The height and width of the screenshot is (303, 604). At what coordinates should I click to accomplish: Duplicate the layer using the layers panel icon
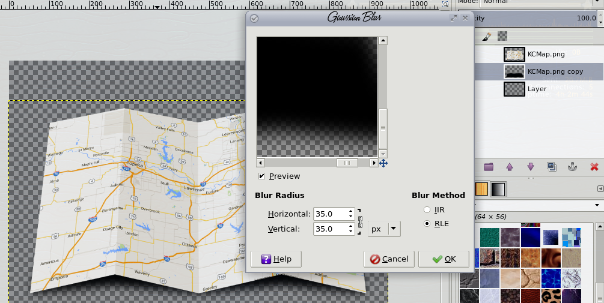[x=551, y=167]
